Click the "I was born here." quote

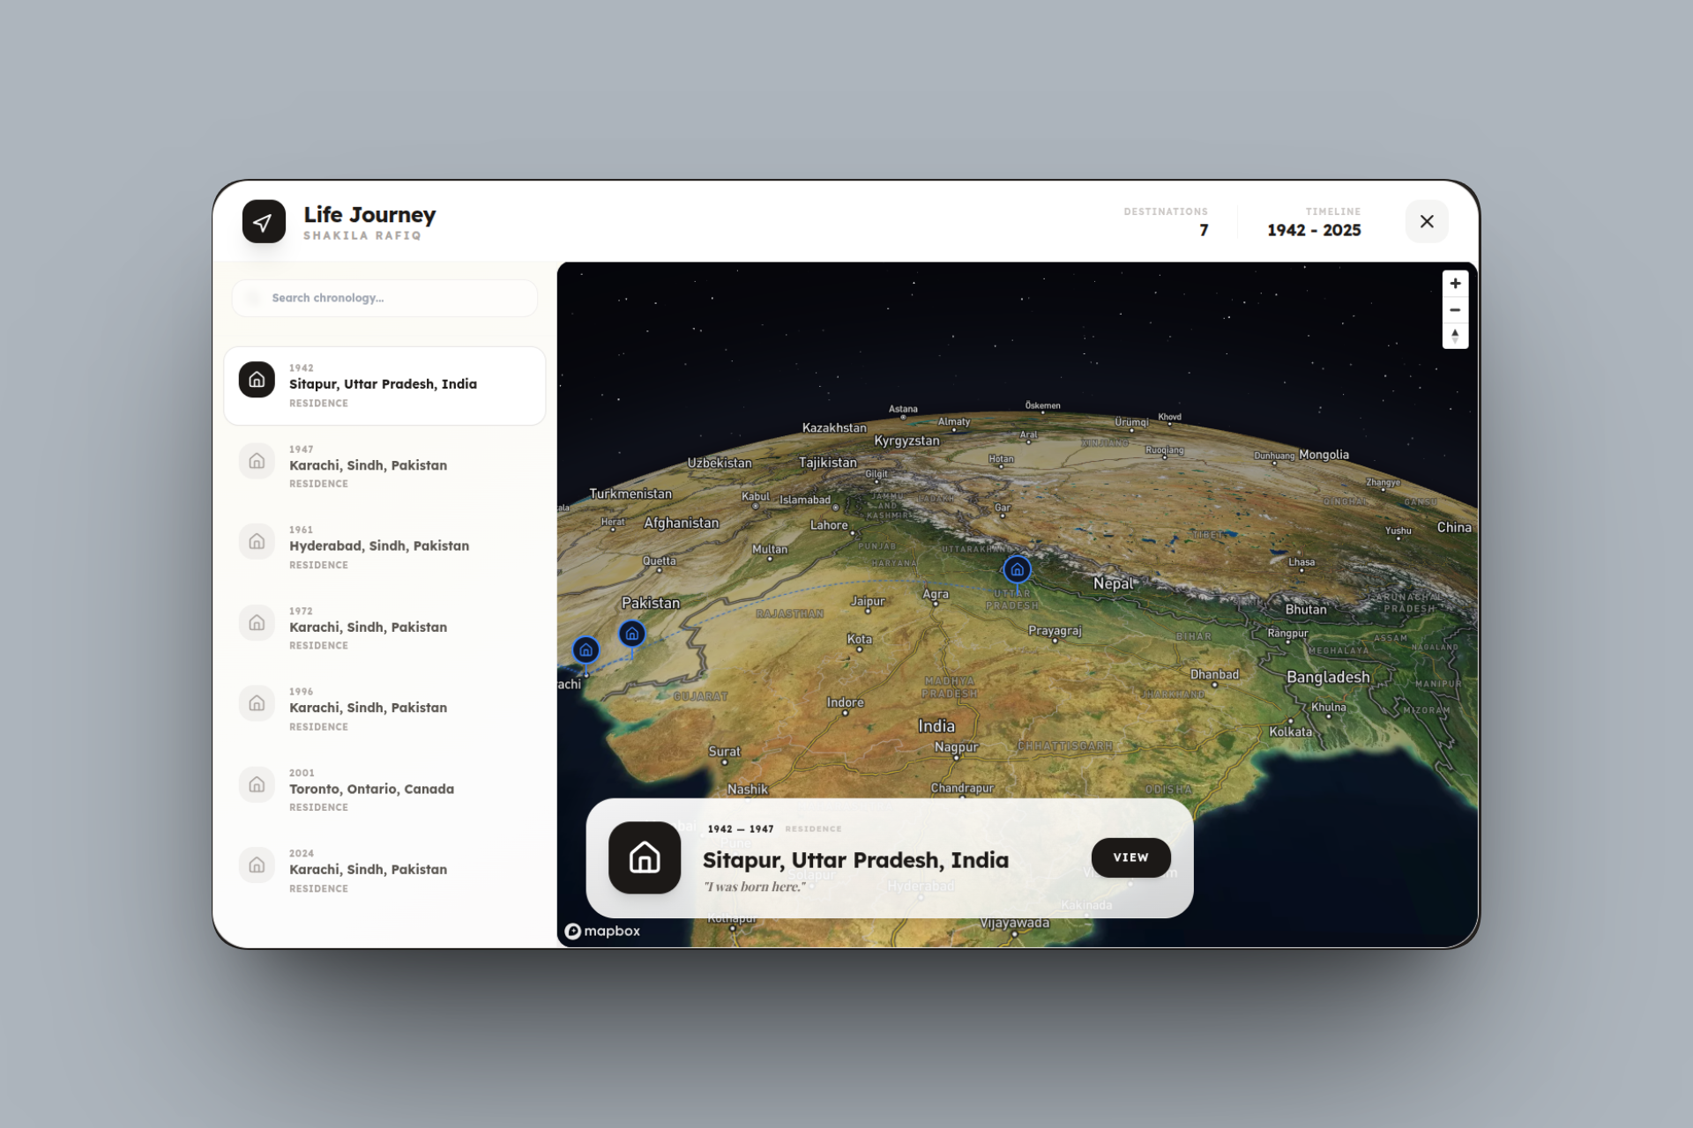754,887
